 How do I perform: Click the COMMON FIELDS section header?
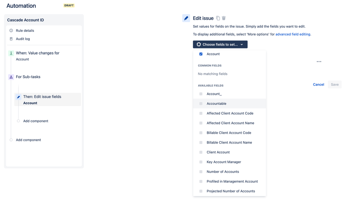(210, 65)
